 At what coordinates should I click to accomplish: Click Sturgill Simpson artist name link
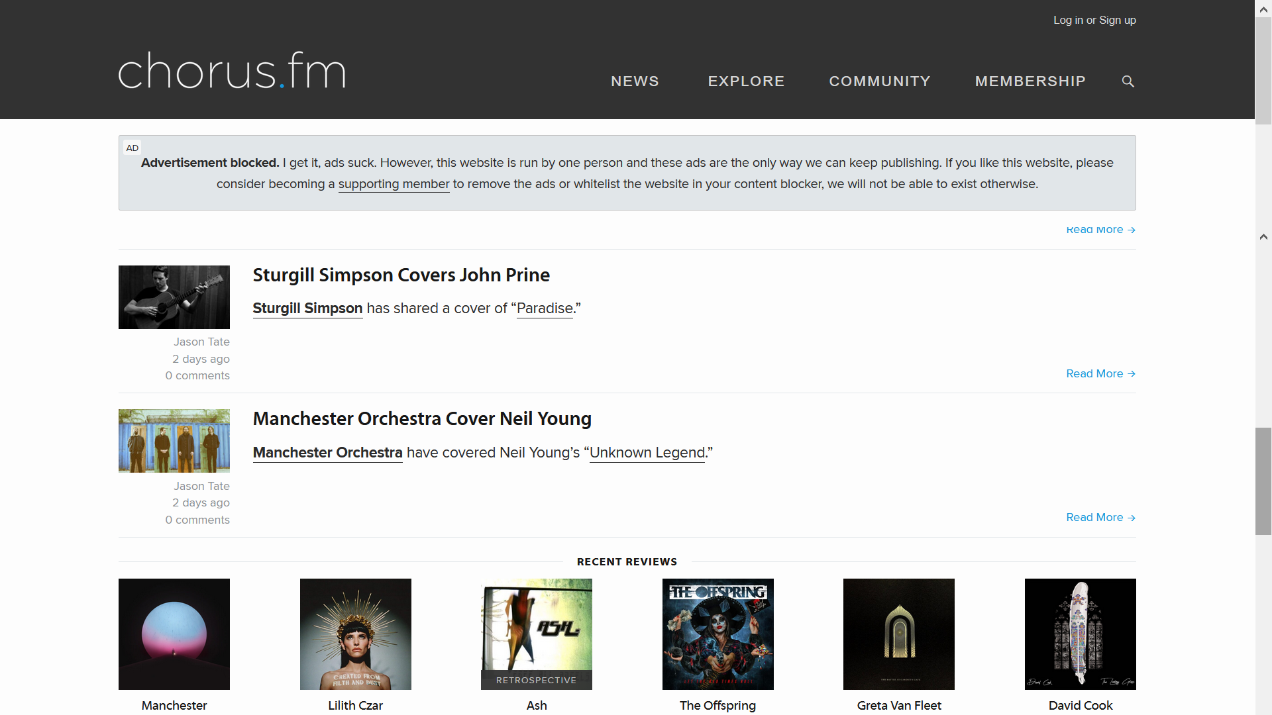[307, 308]
